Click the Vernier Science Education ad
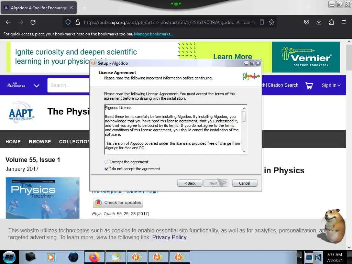Viewport: 352px width, 264px height. point(306,57)
